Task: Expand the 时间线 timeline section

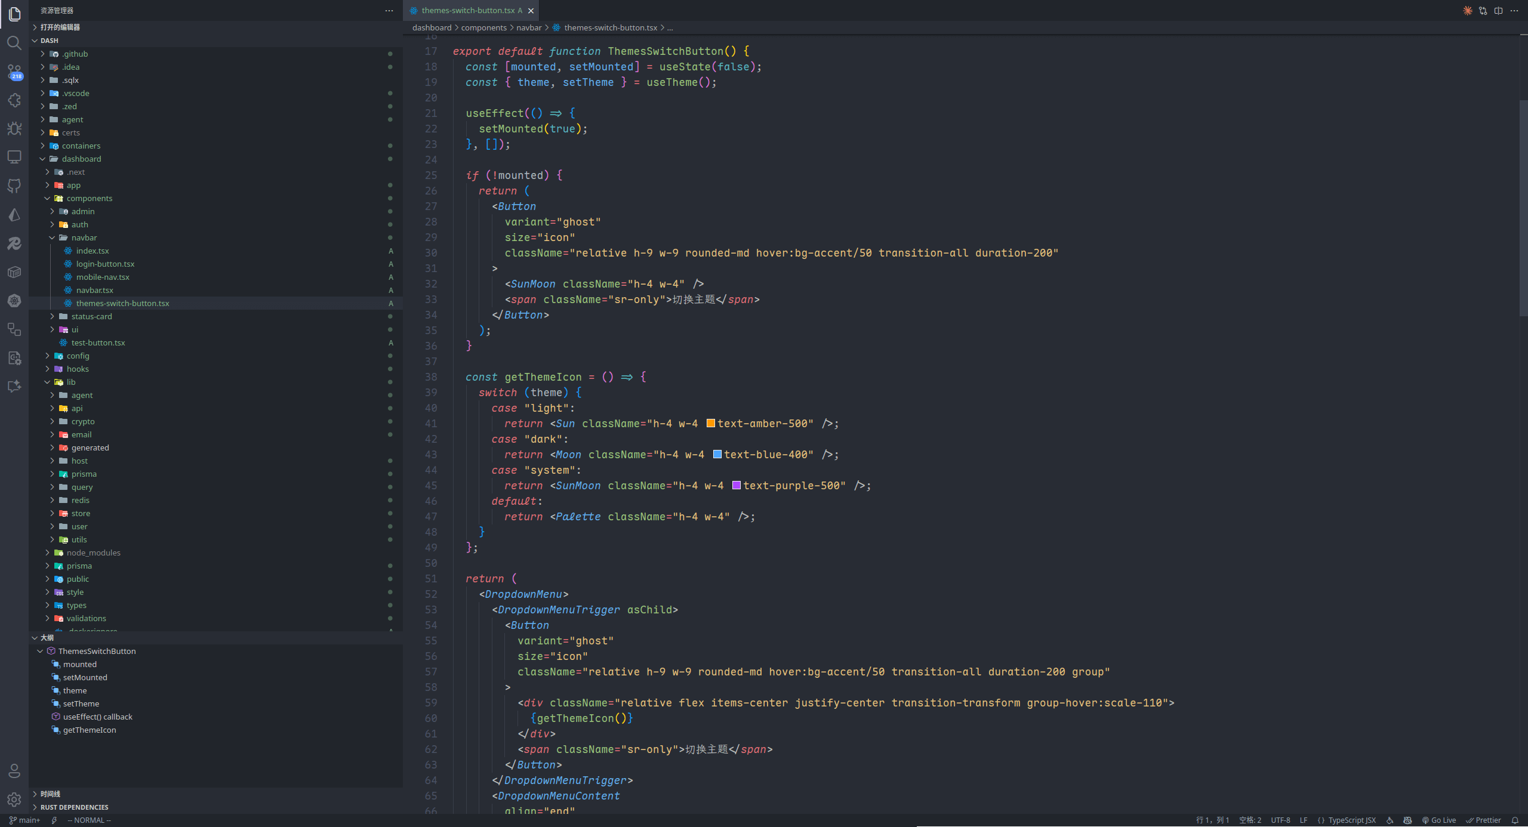Action: pos(215,794)
